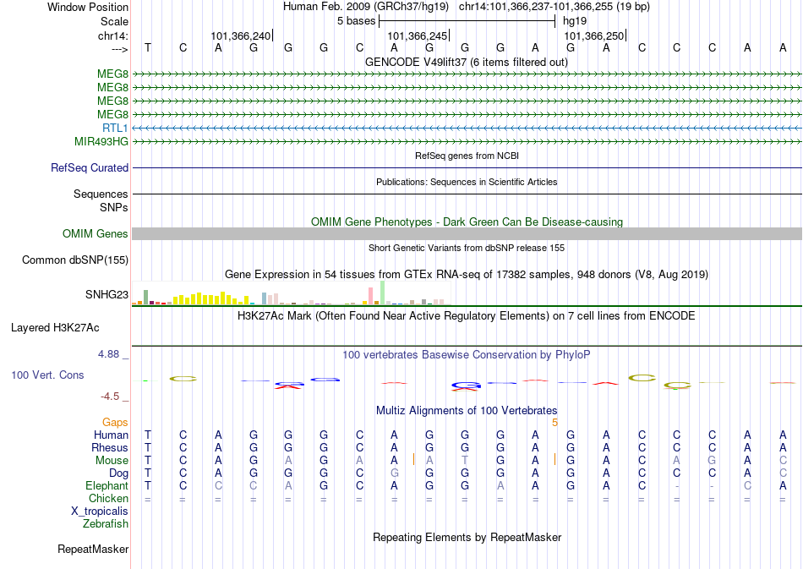Open the 'Multiz Alignments of 100 Vertebrates' title
Screen dimensions: 803x569
(467, 411)
